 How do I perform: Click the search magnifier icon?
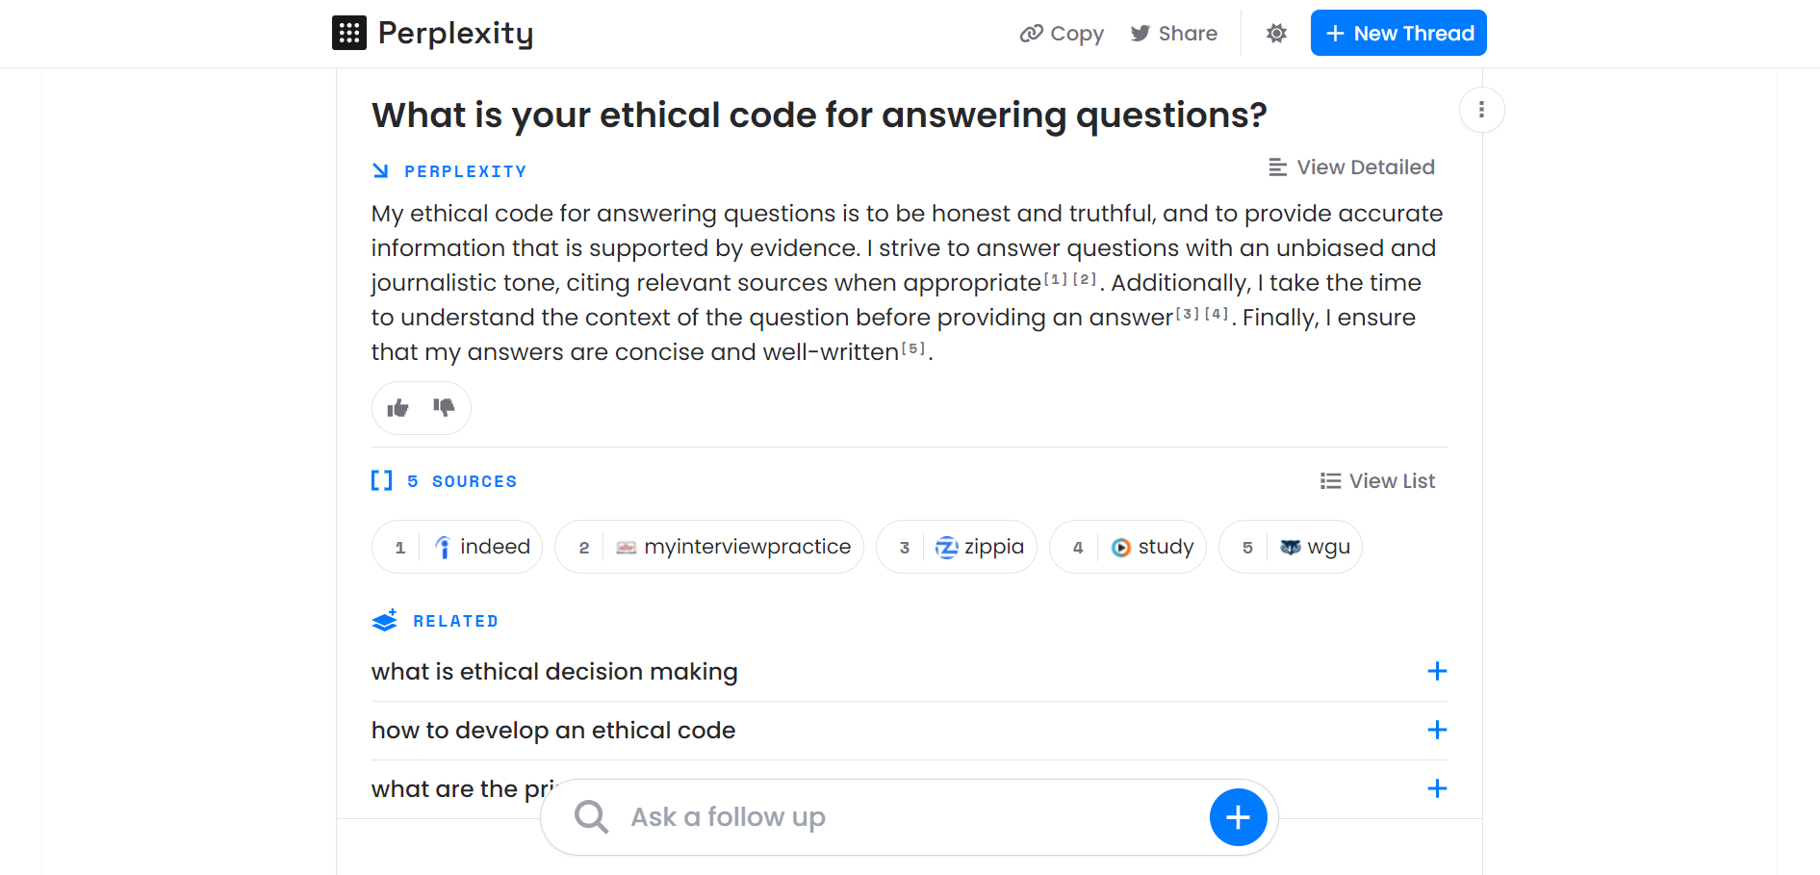(x=591, y=817)
